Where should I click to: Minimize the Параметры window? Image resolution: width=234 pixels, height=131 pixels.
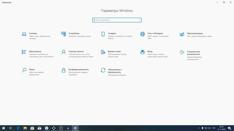tap(217, 2)
